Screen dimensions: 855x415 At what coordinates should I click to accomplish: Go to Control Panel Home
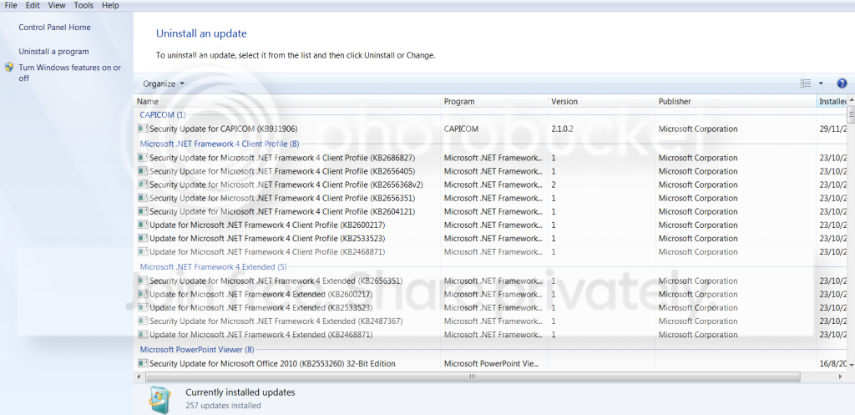[x=54, y=28]
